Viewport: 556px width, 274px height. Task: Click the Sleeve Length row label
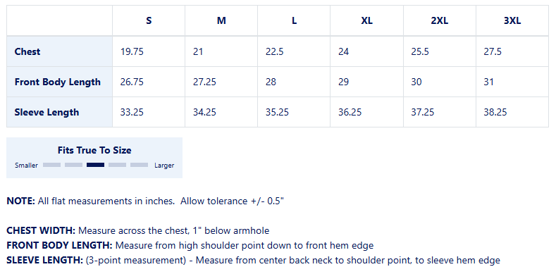[x=47, y=113]
